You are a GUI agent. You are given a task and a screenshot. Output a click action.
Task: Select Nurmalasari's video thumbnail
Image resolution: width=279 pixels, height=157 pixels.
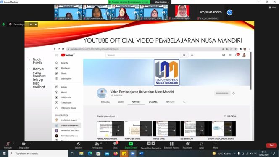point(125,12)
